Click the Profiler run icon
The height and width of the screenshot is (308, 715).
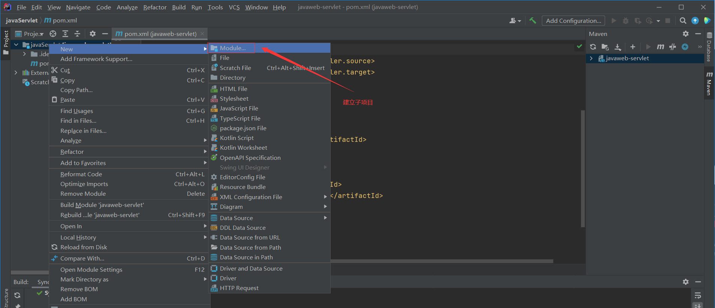[649, 21]
